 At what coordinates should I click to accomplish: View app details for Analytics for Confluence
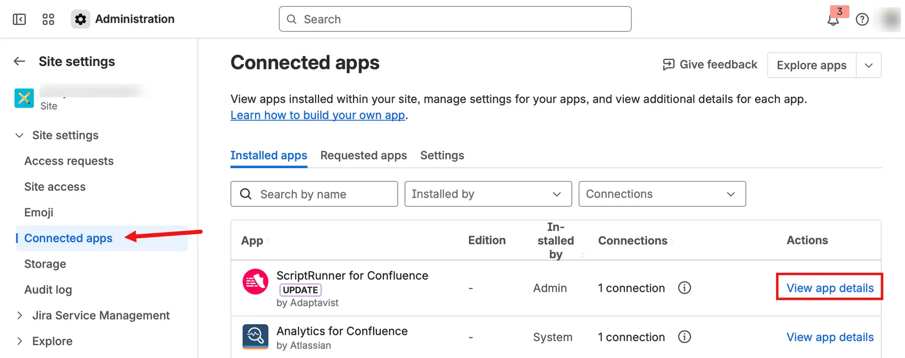pyautogui.click(x=830, y=337)
